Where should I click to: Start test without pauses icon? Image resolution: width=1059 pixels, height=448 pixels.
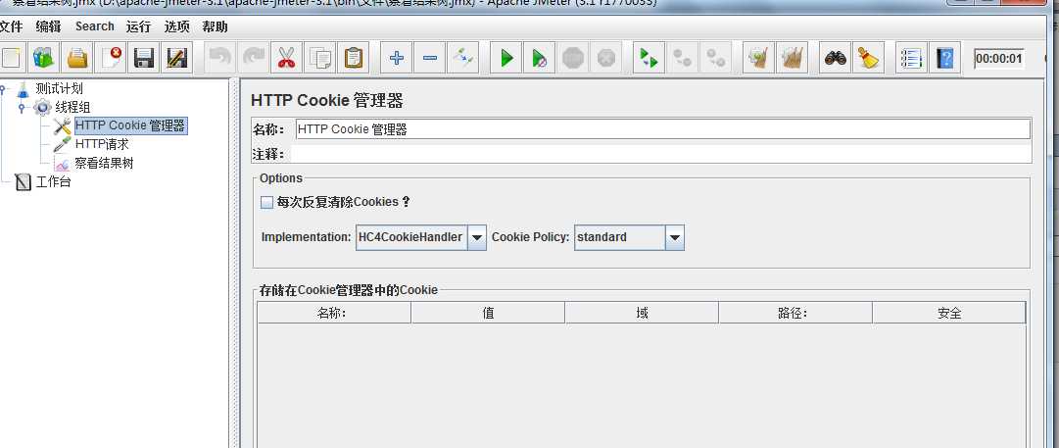(x=540, y=58)
